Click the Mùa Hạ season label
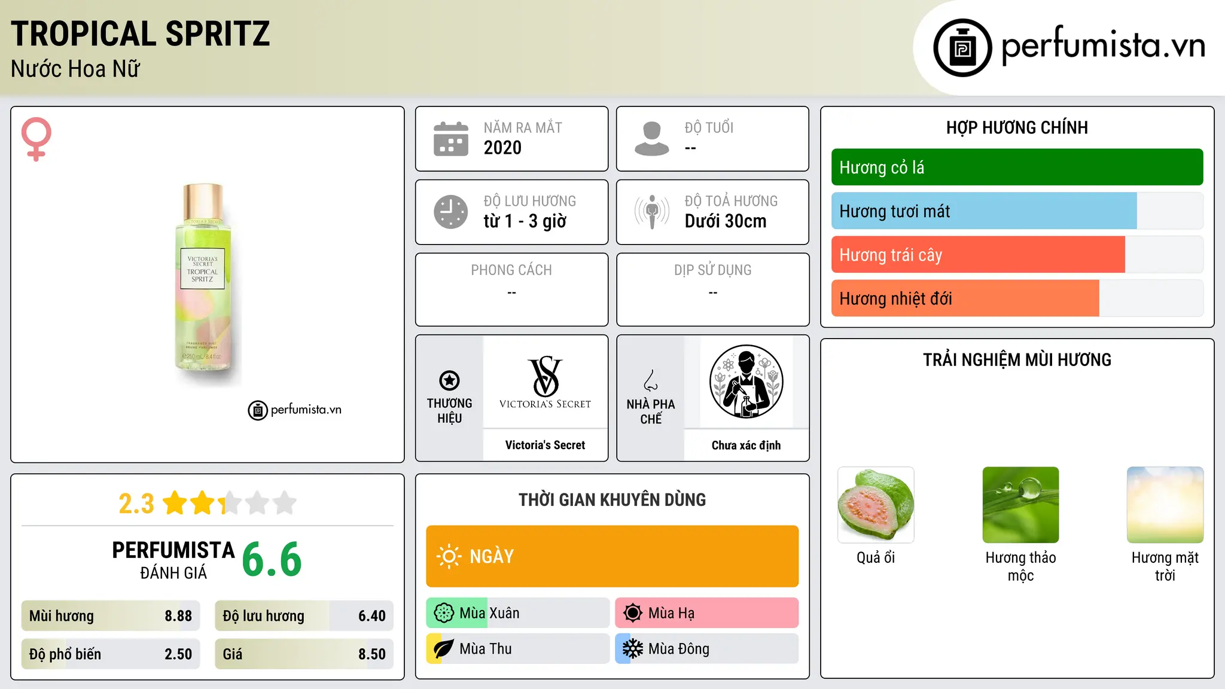Screen dimensions: 1225x689 (672, 613)
